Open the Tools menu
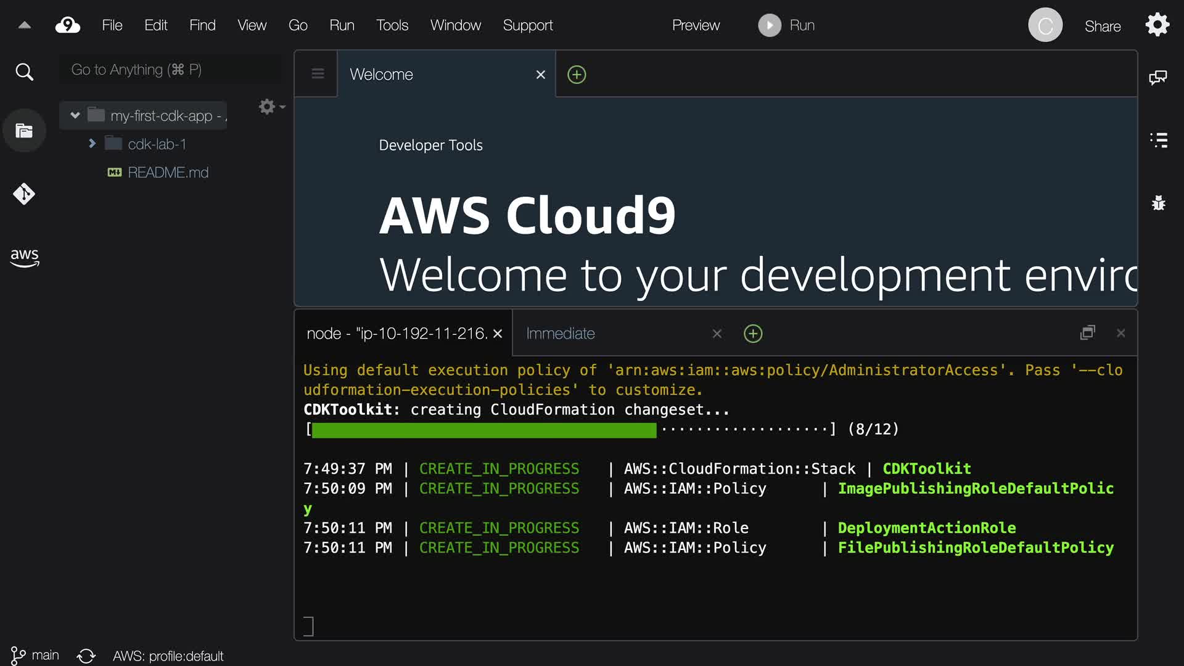The width and height of the screenshot is (1184, 666). [x=392, y=25]
